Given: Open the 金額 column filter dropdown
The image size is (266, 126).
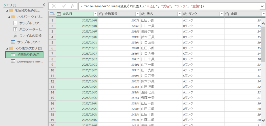Looking at the screenshot, I should click(x=263, y=14).
